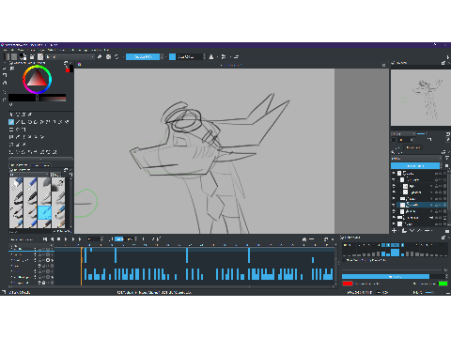451x338 pixels.
Task: Open the Fill Gradients chooser in toolbar
Action: [7, 56]
